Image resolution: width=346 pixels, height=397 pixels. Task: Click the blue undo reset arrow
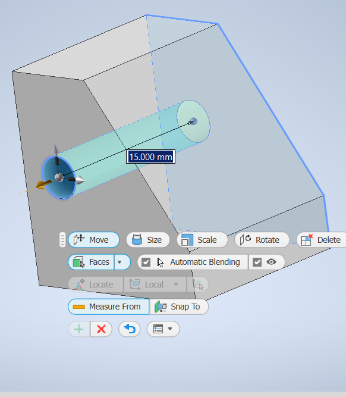(129, 329)
